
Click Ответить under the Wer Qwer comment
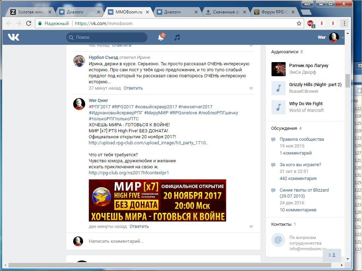[x=139, y=227]
